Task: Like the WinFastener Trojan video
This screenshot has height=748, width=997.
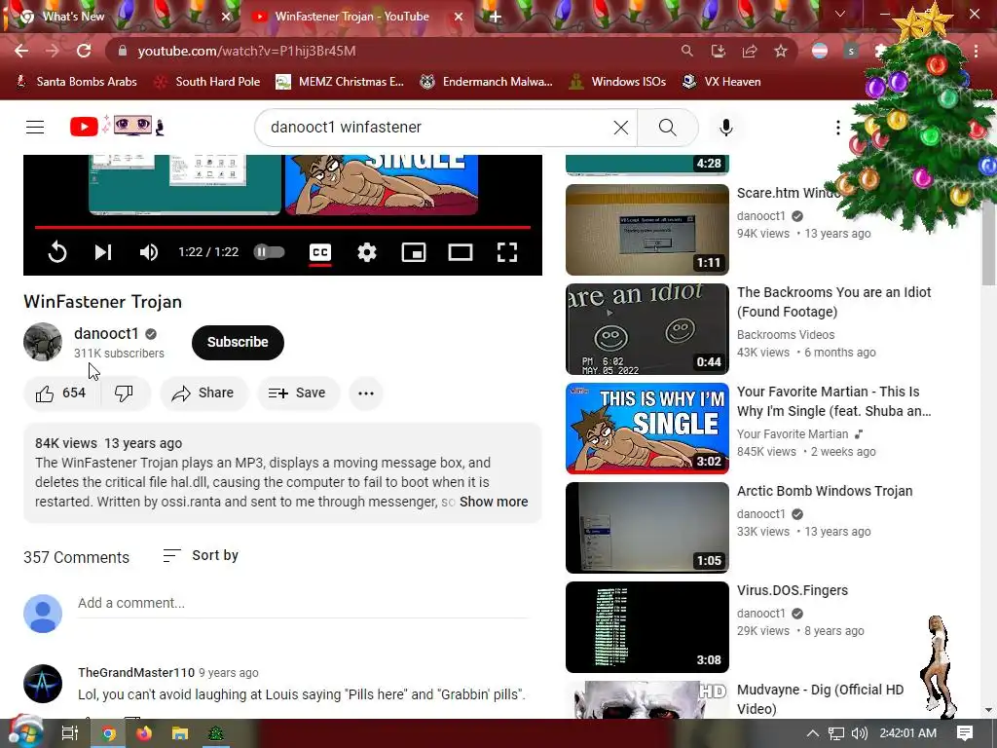Action: coord(61,393)
